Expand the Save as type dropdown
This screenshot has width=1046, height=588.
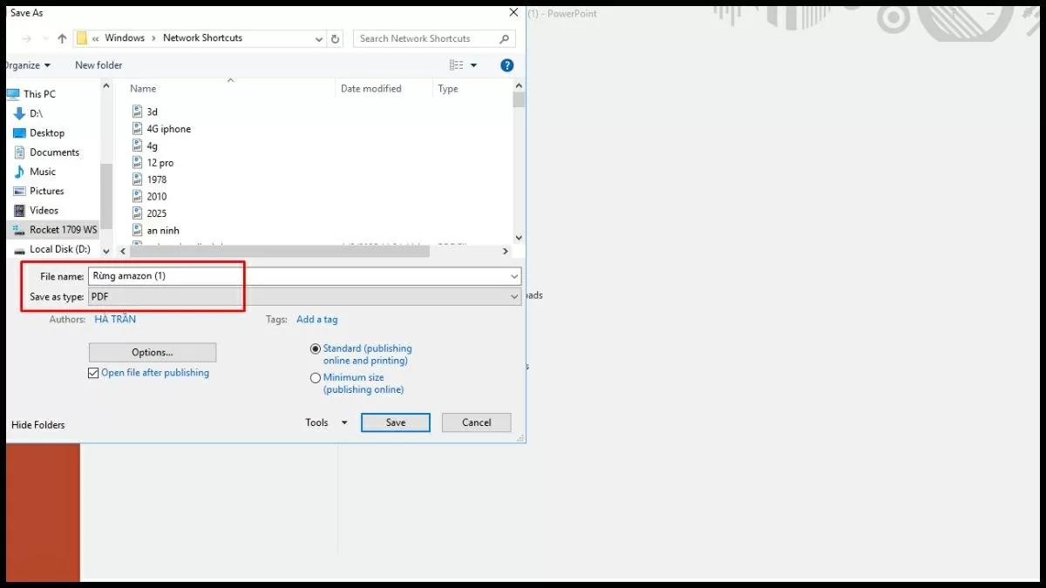[514, 297]
